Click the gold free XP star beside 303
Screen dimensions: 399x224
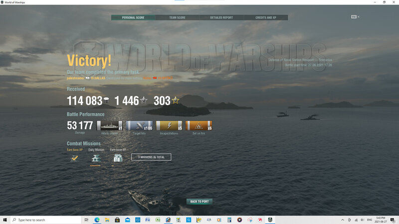[176, 100]
